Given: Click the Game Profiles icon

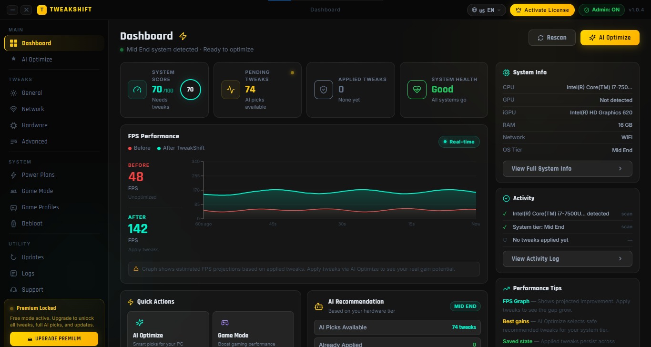Looking at the screenshot, I should click(13, 207).
